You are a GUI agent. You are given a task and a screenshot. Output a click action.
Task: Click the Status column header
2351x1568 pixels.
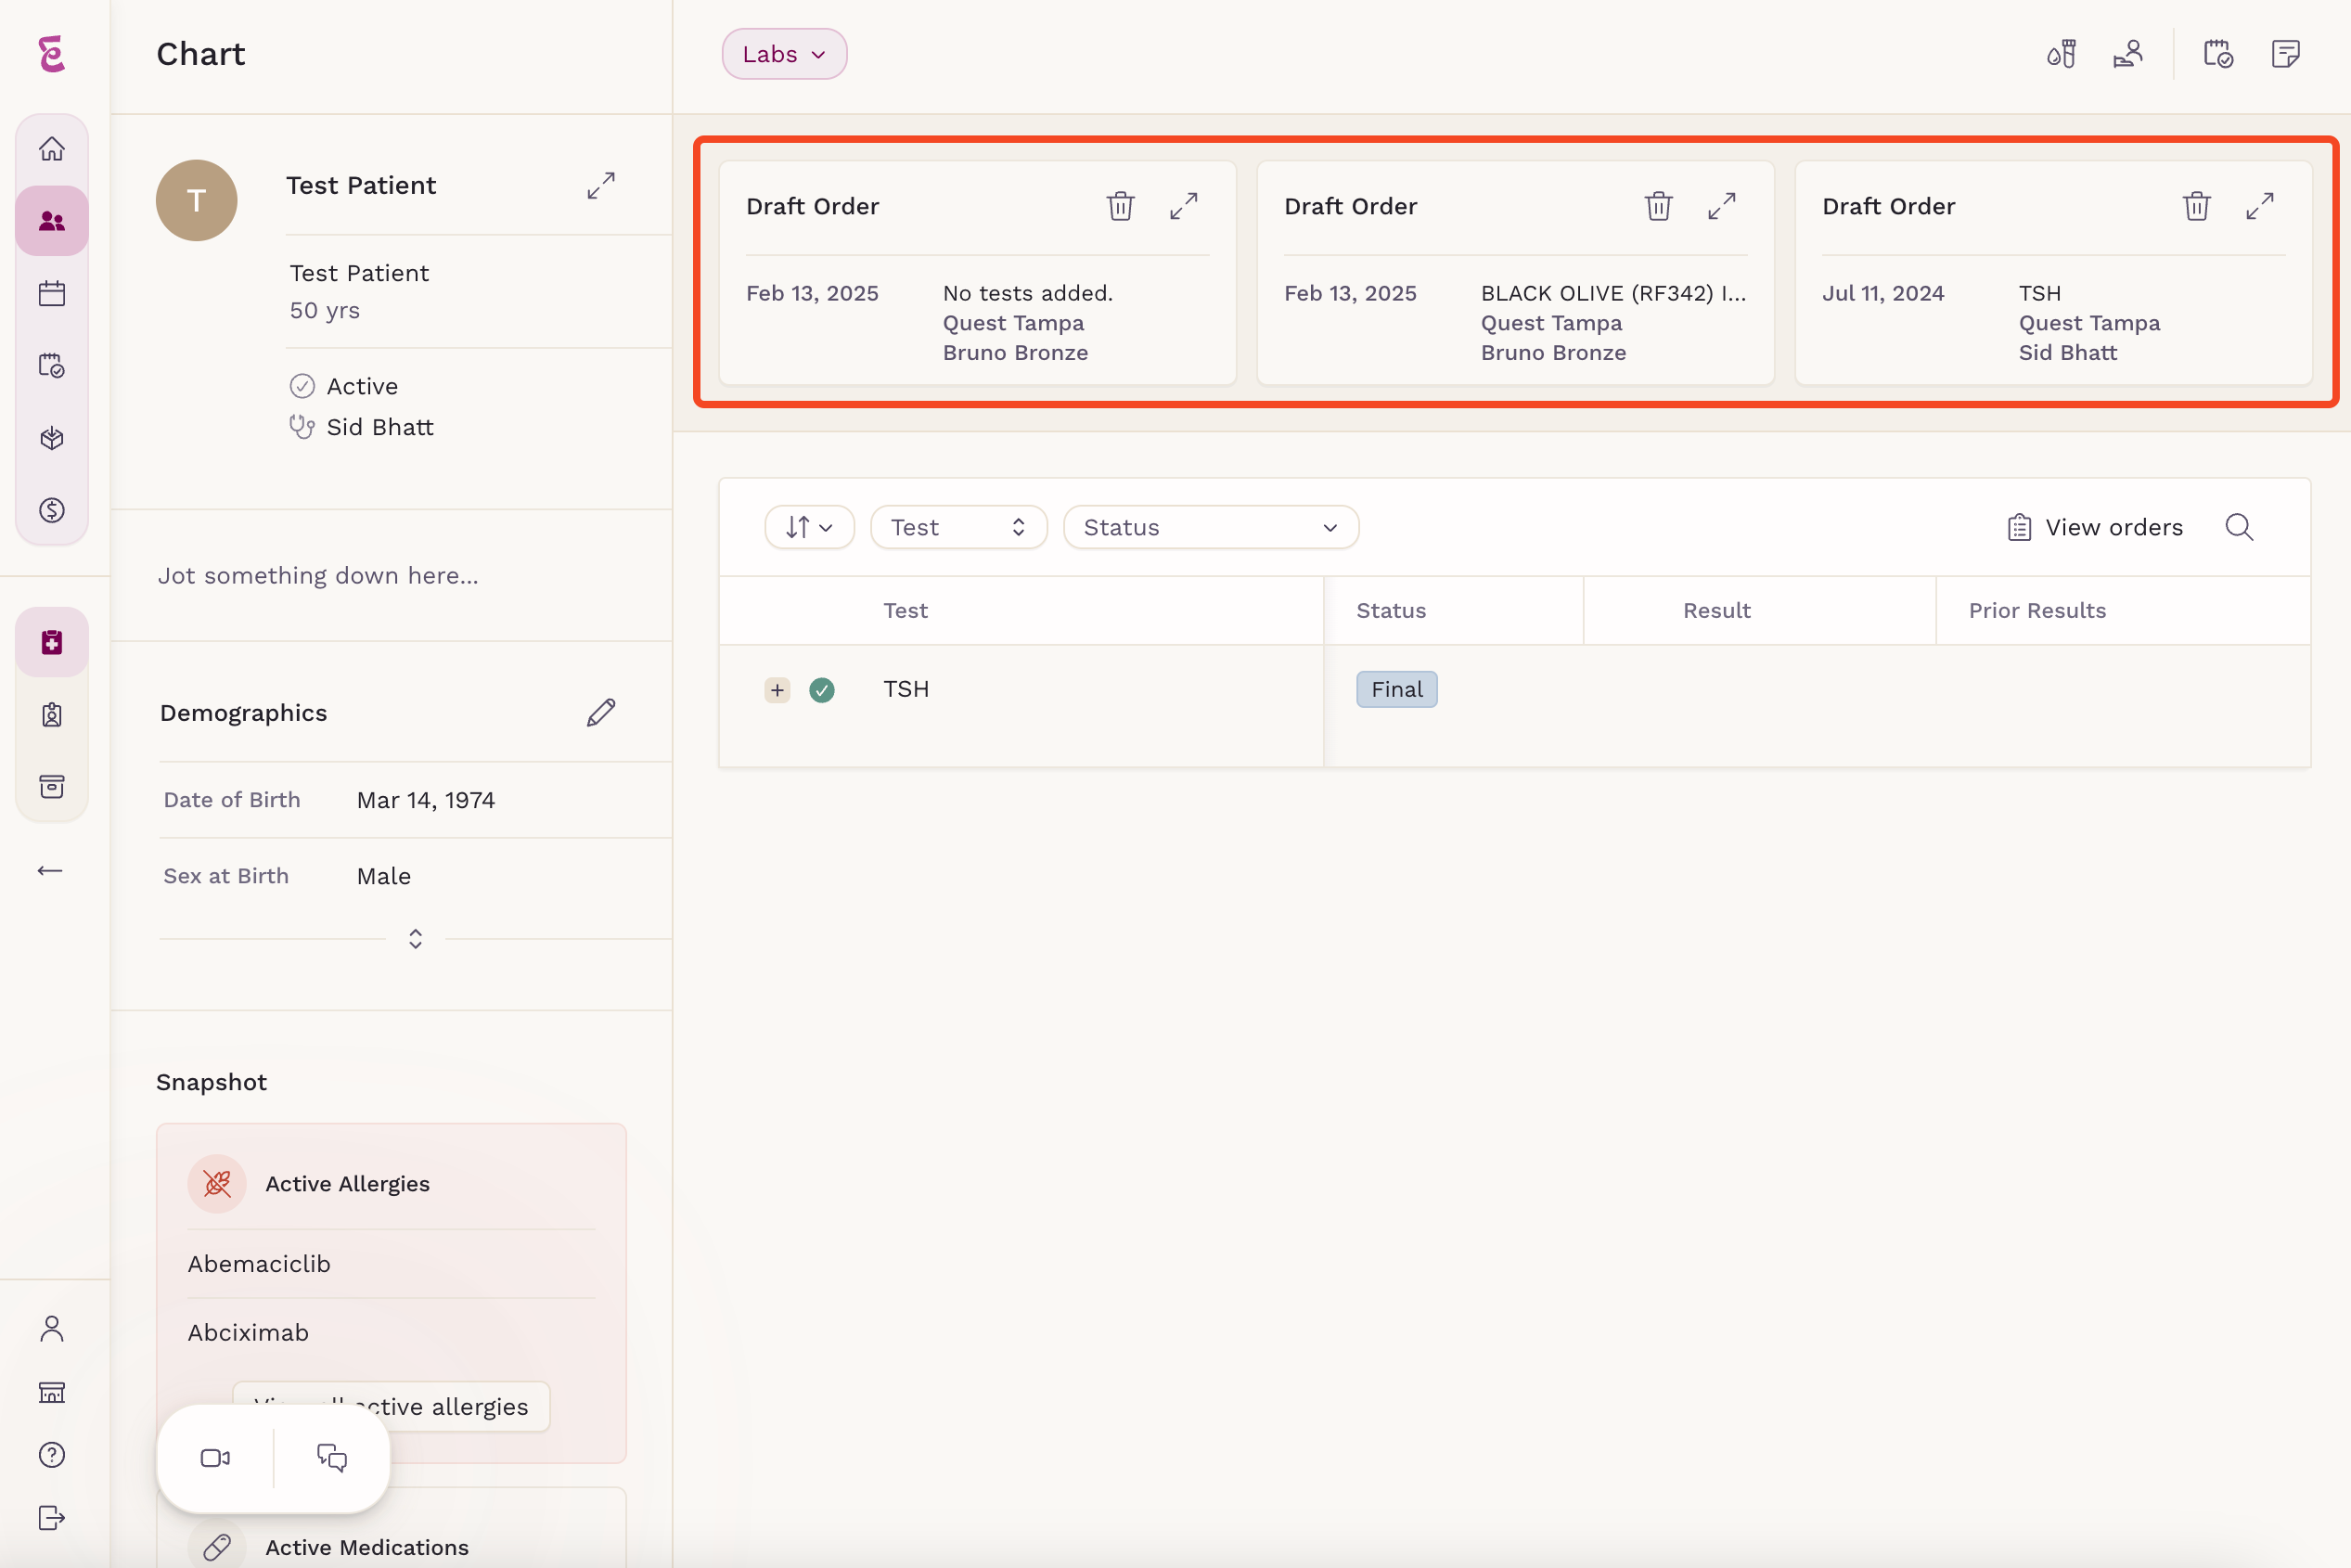(x=1391, y=611)
